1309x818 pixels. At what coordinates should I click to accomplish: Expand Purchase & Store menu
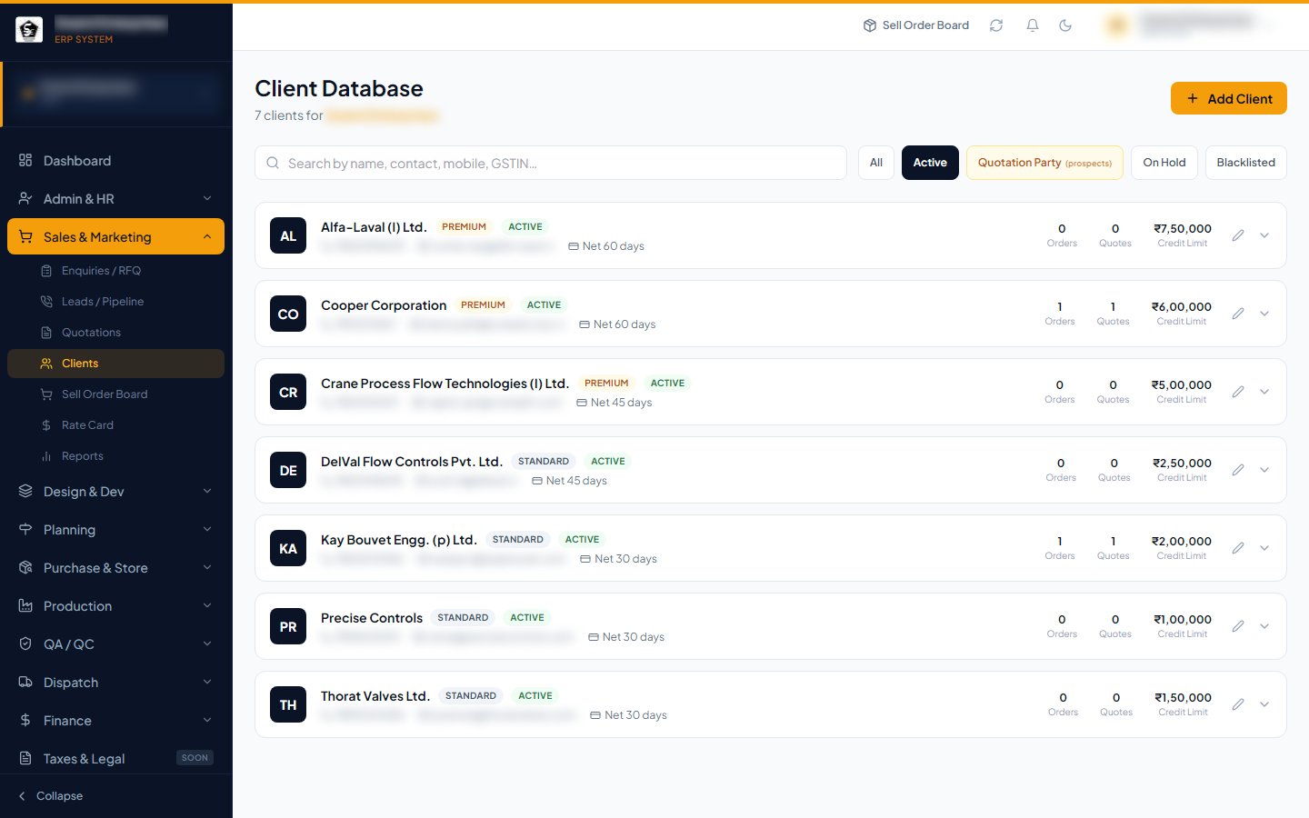115,567
